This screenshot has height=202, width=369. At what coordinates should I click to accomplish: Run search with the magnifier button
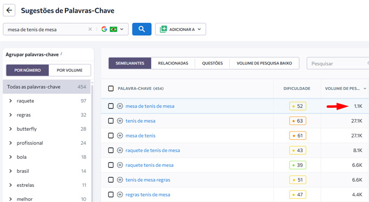tap(142, 29)
